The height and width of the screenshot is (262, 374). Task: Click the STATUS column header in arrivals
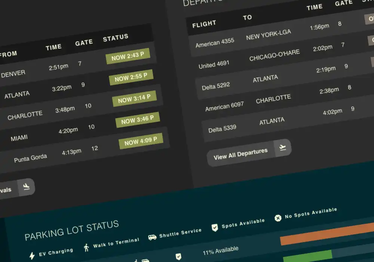tap(116, 37)
